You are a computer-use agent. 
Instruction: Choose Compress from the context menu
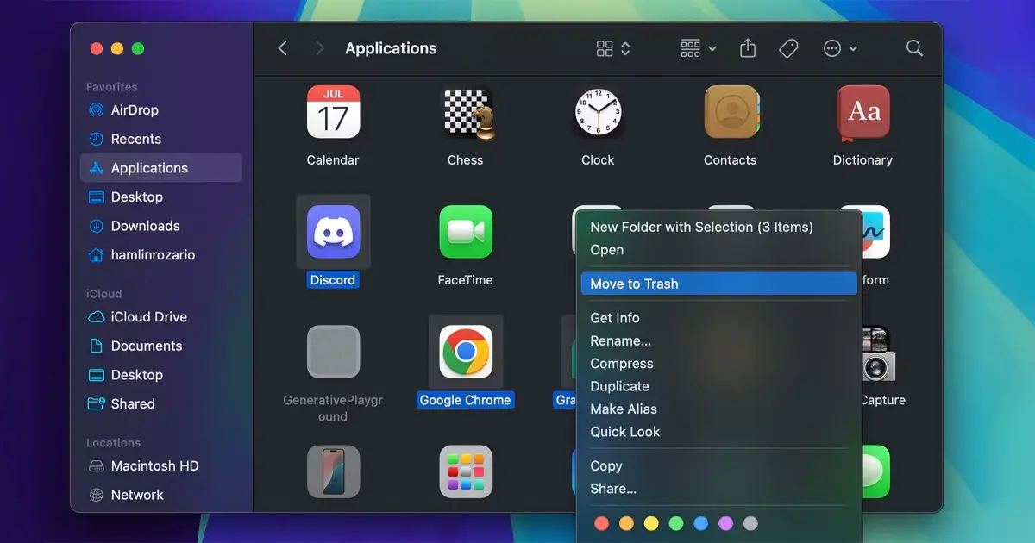719,364
